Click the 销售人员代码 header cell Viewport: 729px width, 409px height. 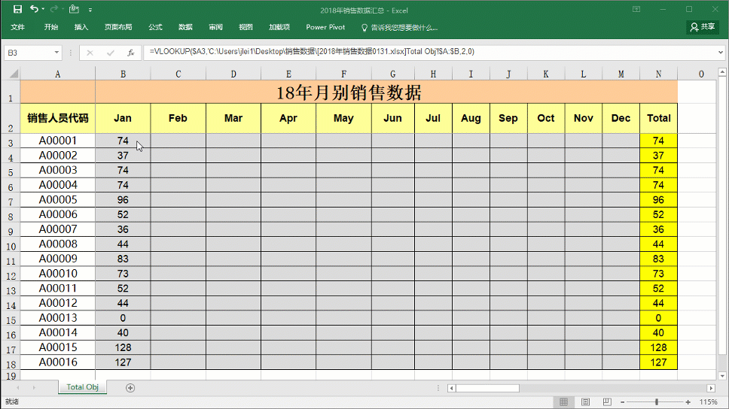58,118
